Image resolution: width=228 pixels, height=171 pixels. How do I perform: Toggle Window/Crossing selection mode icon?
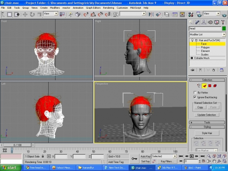(x=17, y=14)
